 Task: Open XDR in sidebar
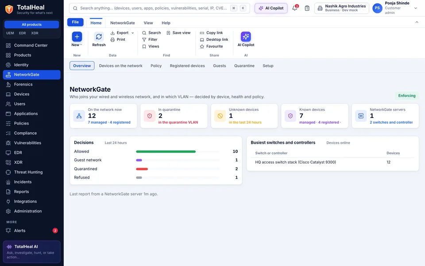click(32, 163)
